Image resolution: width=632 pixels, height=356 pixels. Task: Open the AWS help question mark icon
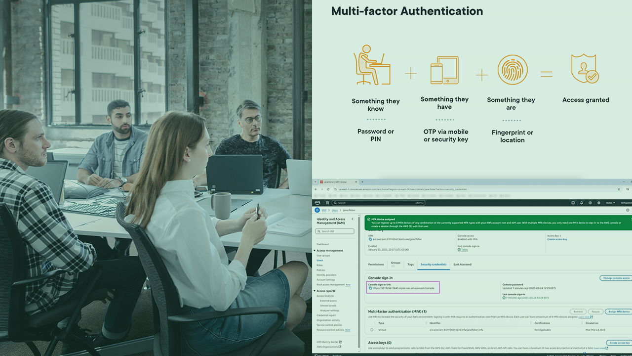(590, 203)
